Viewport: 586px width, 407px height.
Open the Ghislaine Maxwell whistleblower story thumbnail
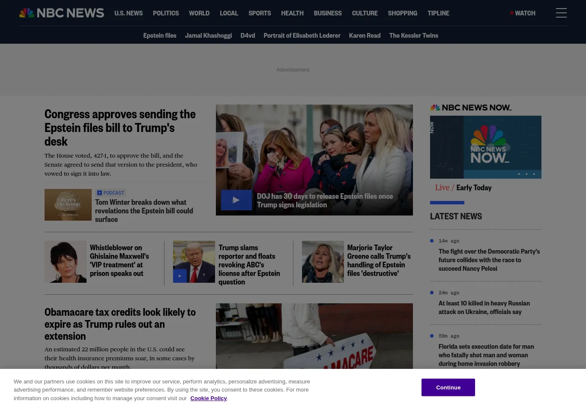click(66, 262)
